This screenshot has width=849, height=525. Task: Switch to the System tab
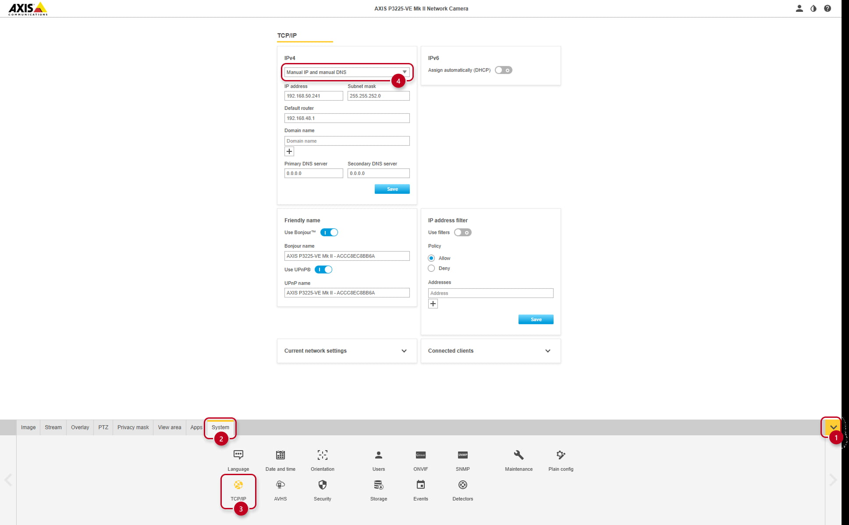220,427
